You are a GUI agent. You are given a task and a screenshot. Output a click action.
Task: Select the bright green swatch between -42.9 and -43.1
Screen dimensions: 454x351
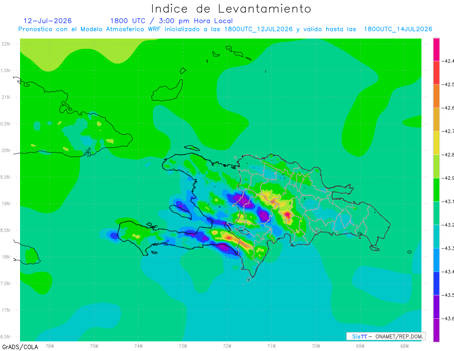coord(436,190)
